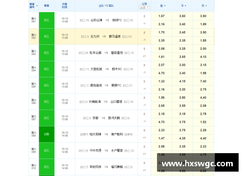
Task: Open home team 柏太阳神 in match 008
Action: point(95,134)
